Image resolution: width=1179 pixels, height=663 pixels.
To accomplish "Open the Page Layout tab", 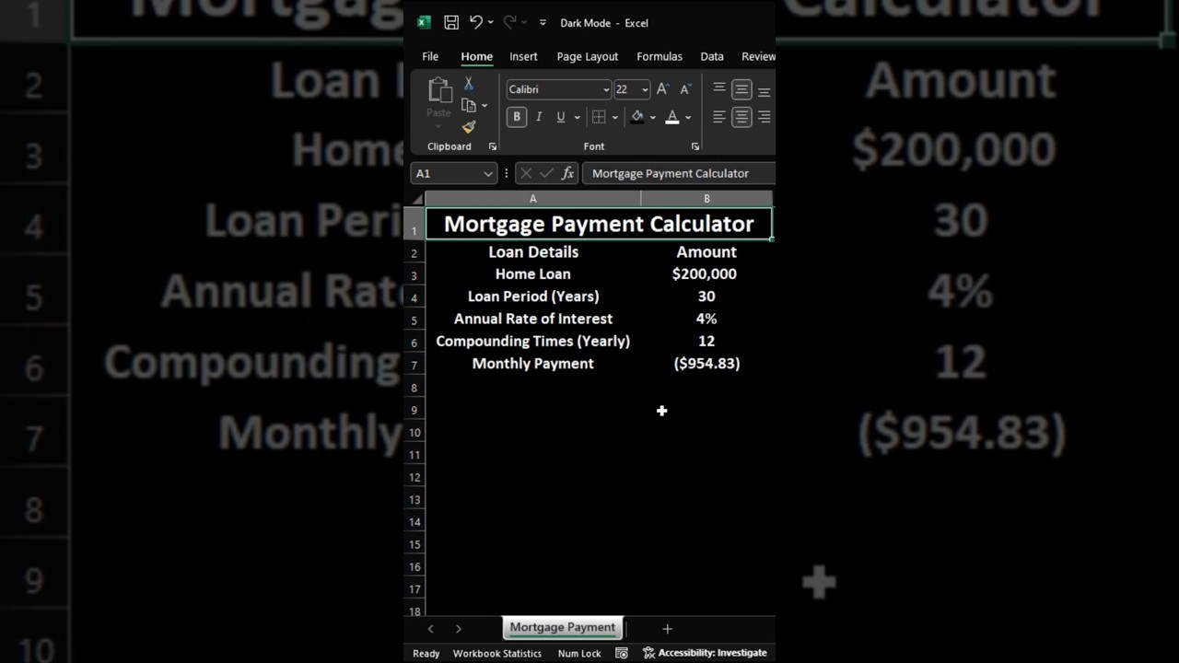I will (588, 56).
